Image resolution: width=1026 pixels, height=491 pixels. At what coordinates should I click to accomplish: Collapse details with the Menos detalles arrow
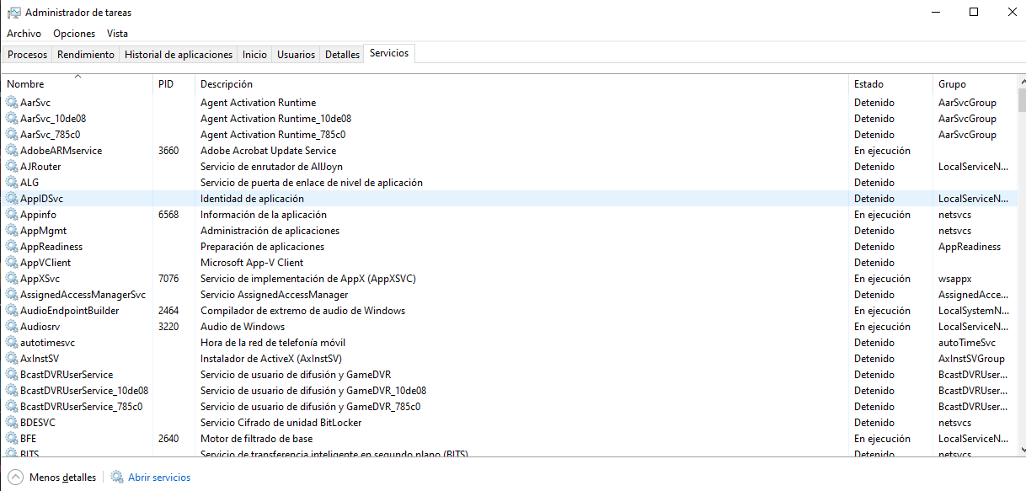tap(15, 478)
